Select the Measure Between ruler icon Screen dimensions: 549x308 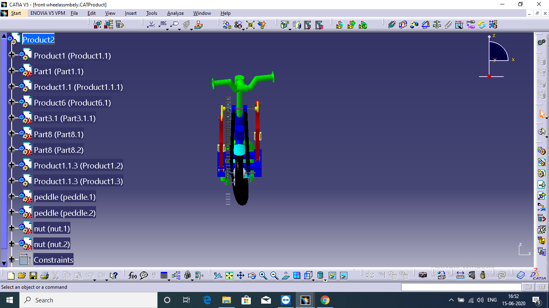460,276
